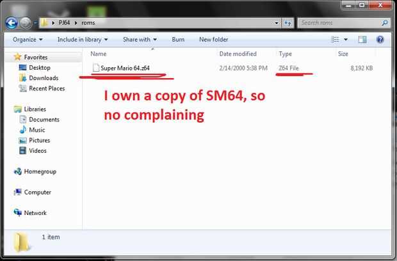Image resolution: width=397 pixels, height=261 pixels.
Task: Click the Z64 File type cell
Action: (x=289, y=68)
